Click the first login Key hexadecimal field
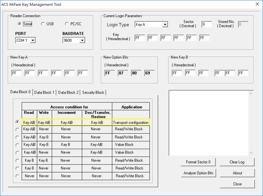The width and height of the screenshot is (263, 196). [140, 38]
